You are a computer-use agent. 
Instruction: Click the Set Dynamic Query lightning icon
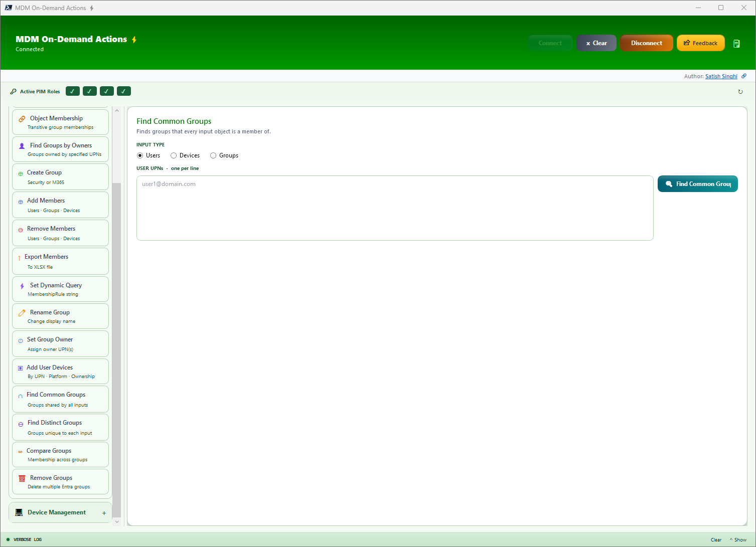(x=22, y=286)
